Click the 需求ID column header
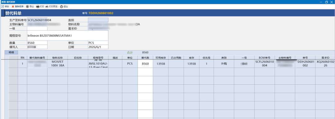This screenshot has width=335, height=119. coord(325,58)
